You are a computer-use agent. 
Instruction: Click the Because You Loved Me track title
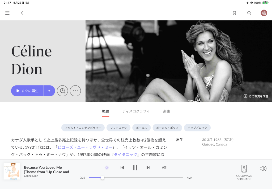pyautogui.click(x=46, y=170)
